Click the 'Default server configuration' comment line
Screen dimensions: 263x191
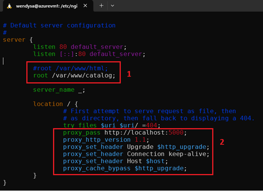click(59, 25)
